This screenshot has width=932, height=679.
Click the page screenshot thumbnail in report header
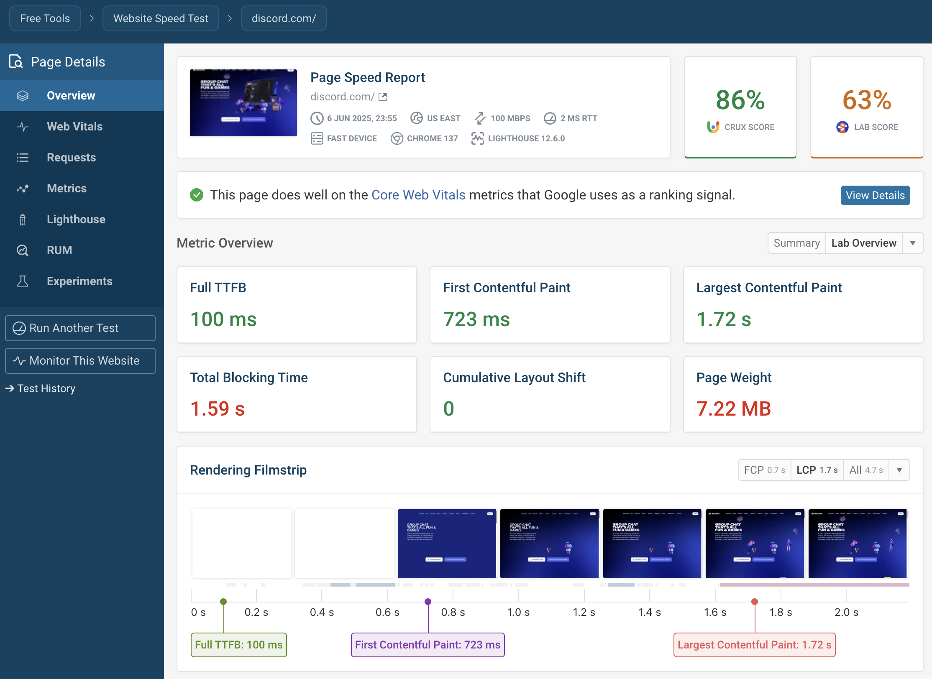243,103
